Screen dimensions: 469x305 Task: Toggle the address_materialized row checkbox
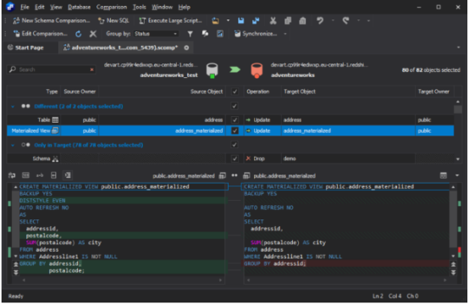234,130
